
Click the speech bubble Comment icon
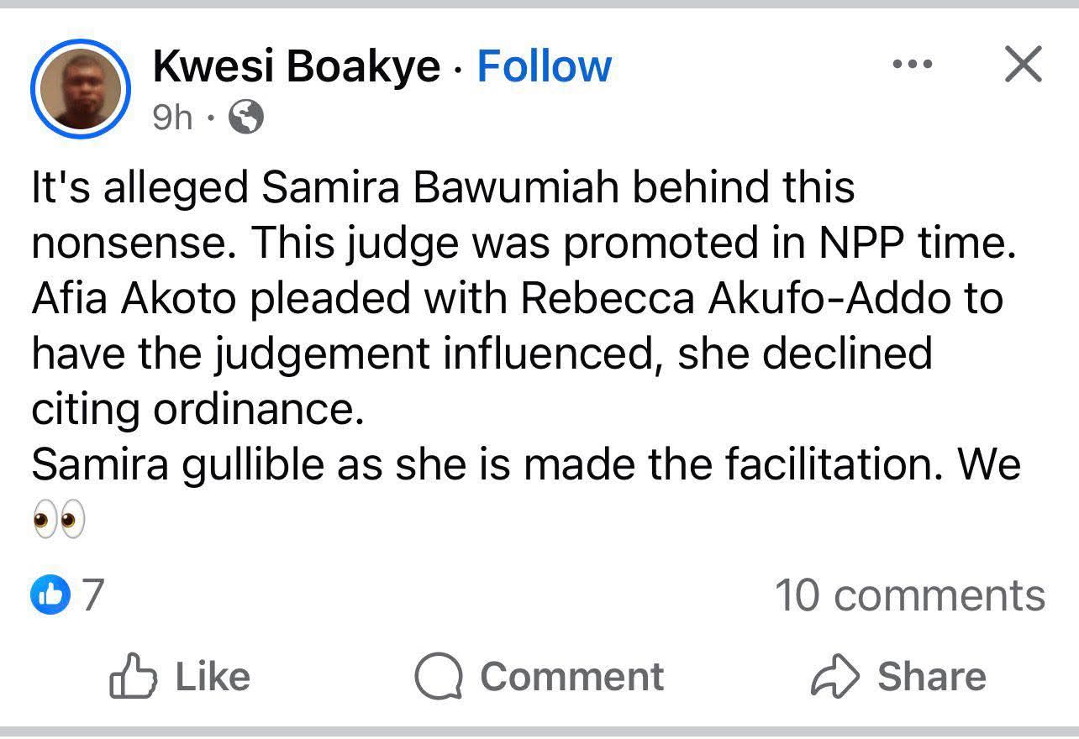(x=439, y=678)
